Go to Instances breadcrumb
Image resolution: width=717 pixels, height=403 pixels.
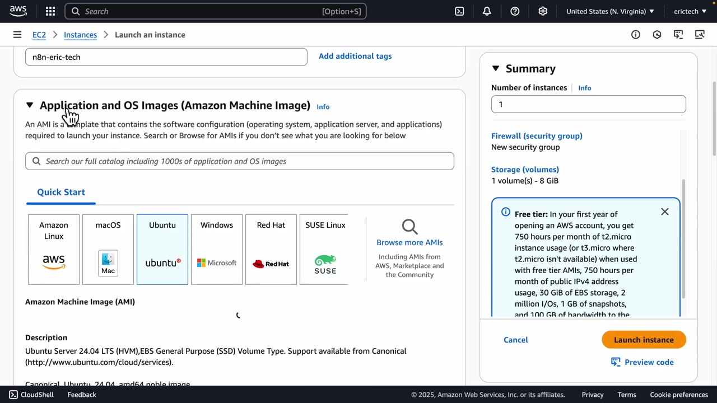coord(80,35)
